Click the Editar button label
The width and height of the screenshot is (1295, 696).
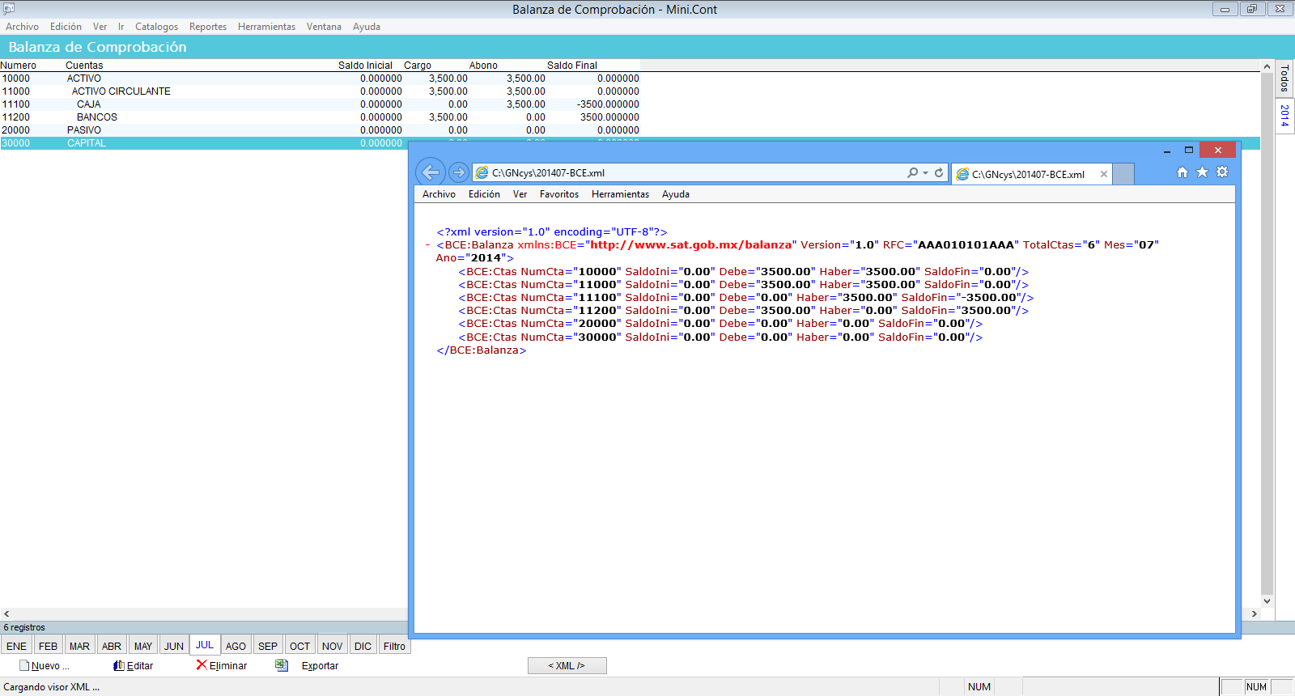click(x=140, y=666)
